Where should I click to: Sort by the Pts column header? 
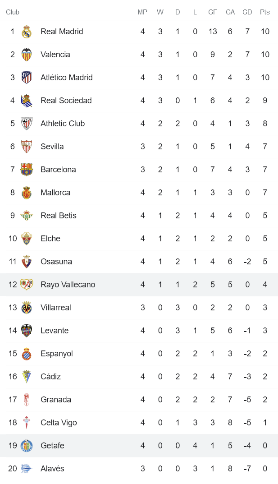coord(264,12)
